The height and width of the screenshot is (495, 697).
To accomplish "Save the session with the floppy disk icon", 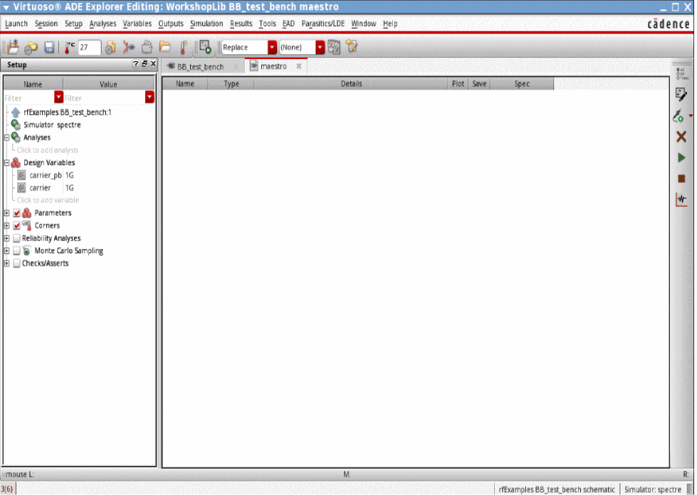I will (x=49, y=48).
